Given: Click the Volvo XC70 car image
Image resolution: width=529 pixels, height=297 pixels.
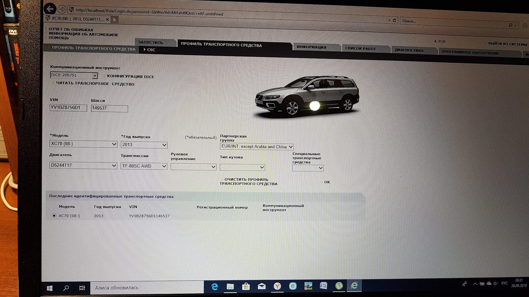Looking at the screenshot, I should [x=307, y=96].
